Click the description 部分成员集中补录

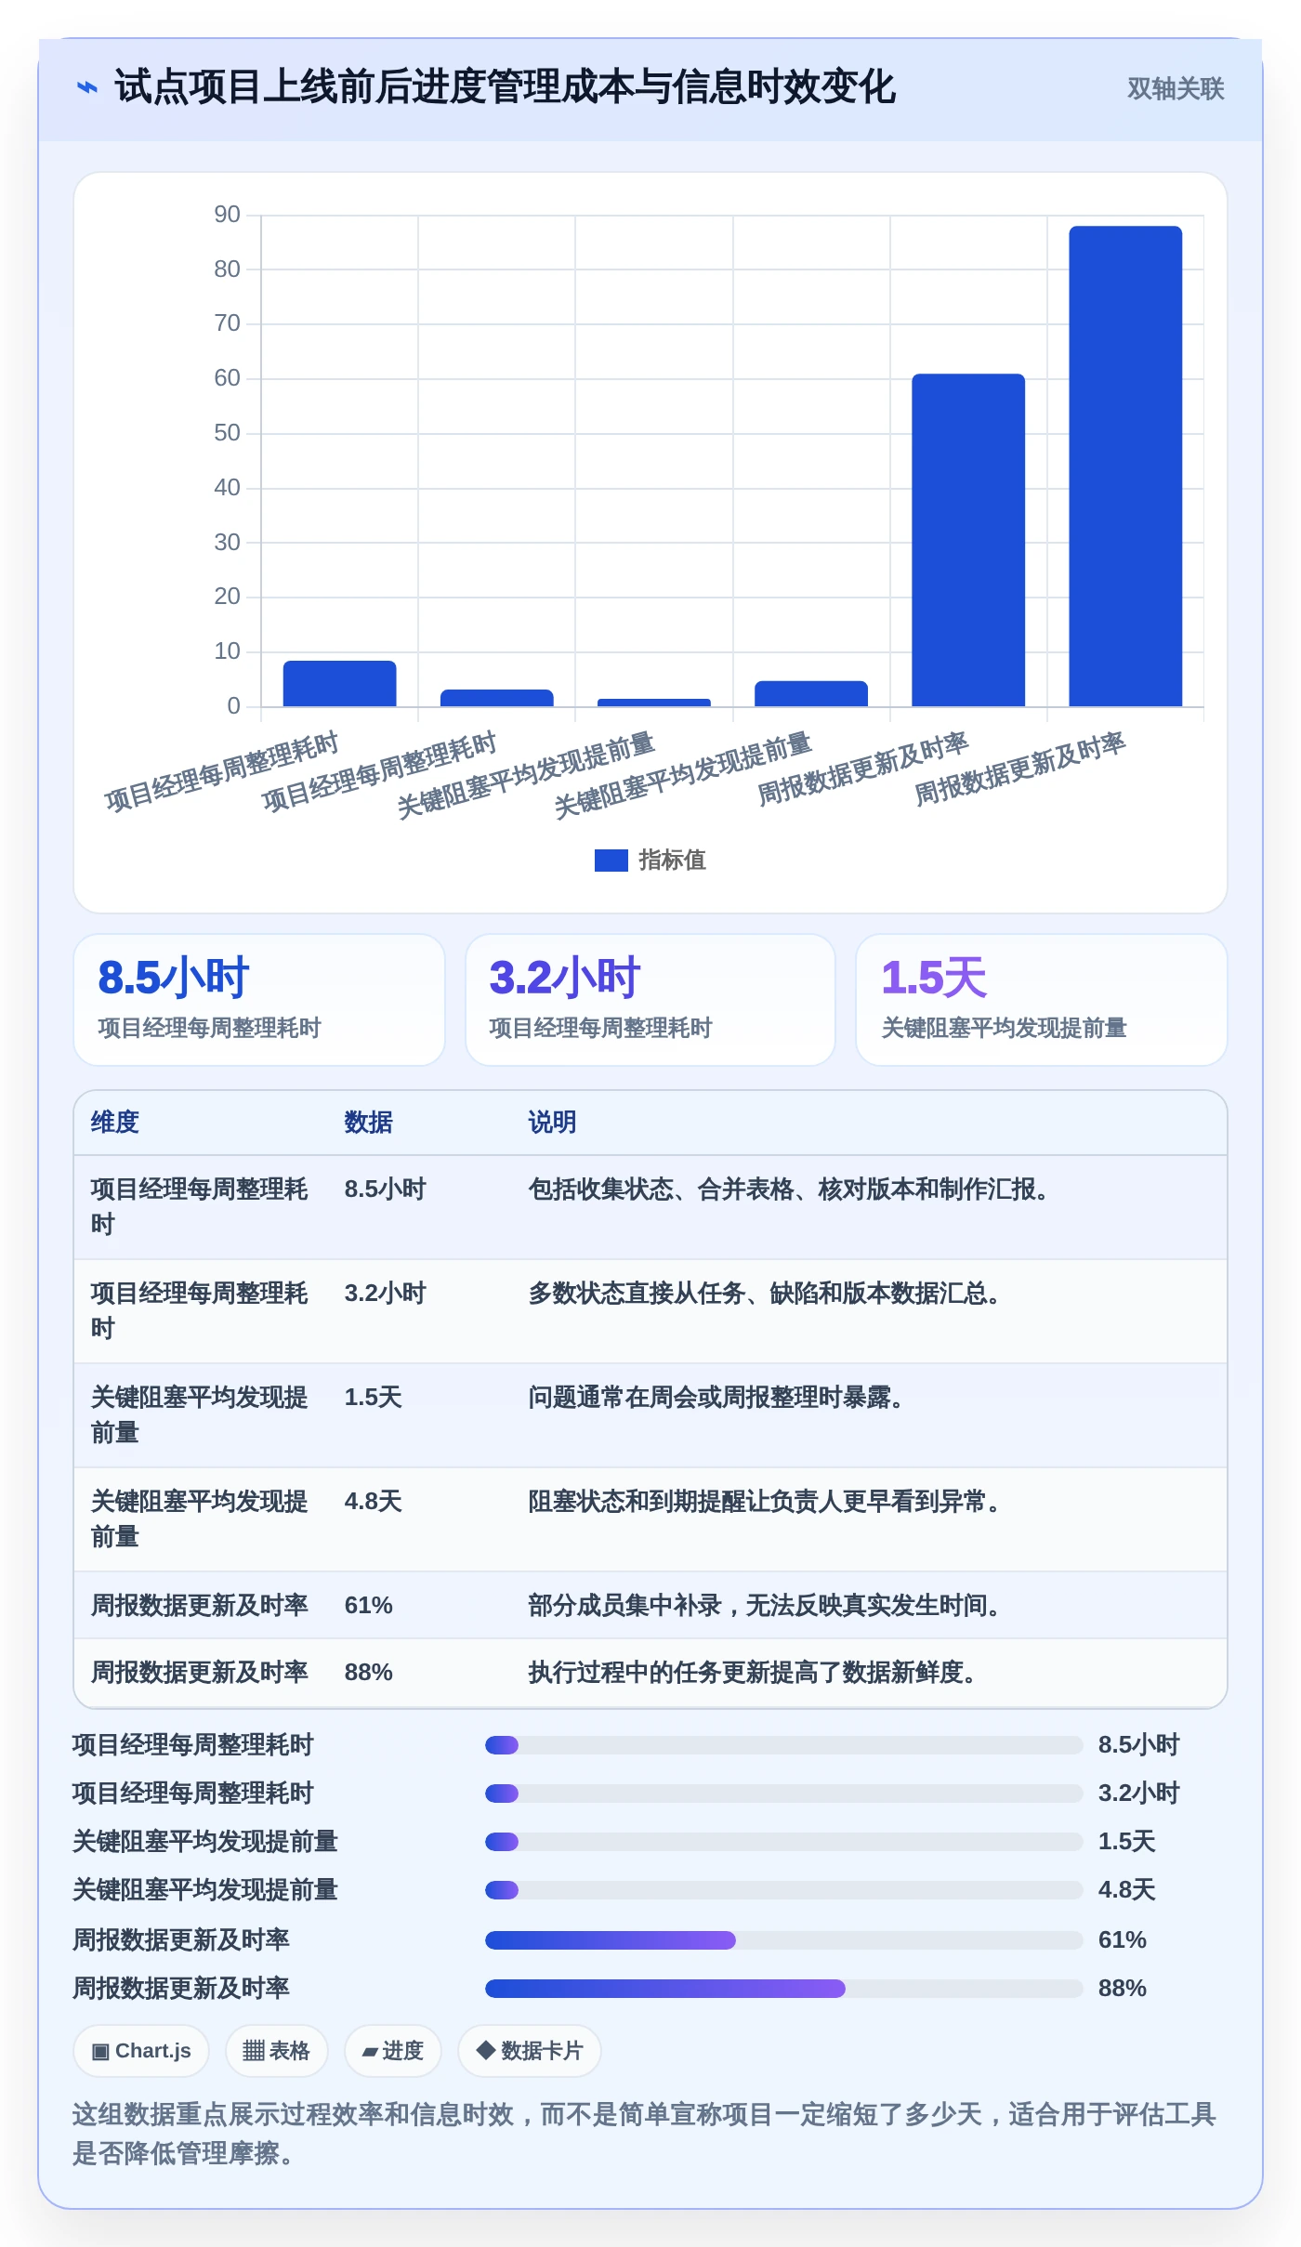pos(766,1606)
